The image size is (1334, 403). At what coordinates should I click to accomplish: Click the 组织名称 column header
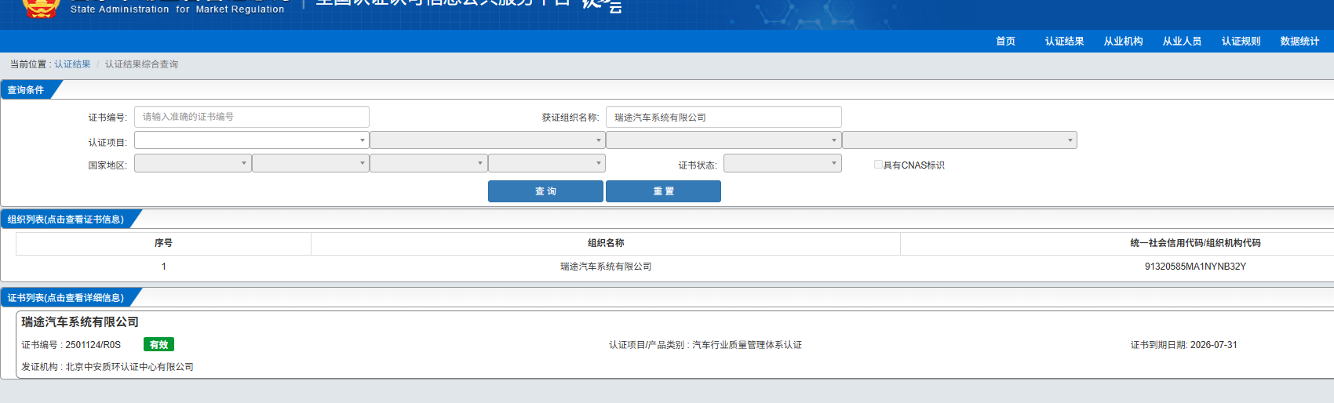pos(606,243)
